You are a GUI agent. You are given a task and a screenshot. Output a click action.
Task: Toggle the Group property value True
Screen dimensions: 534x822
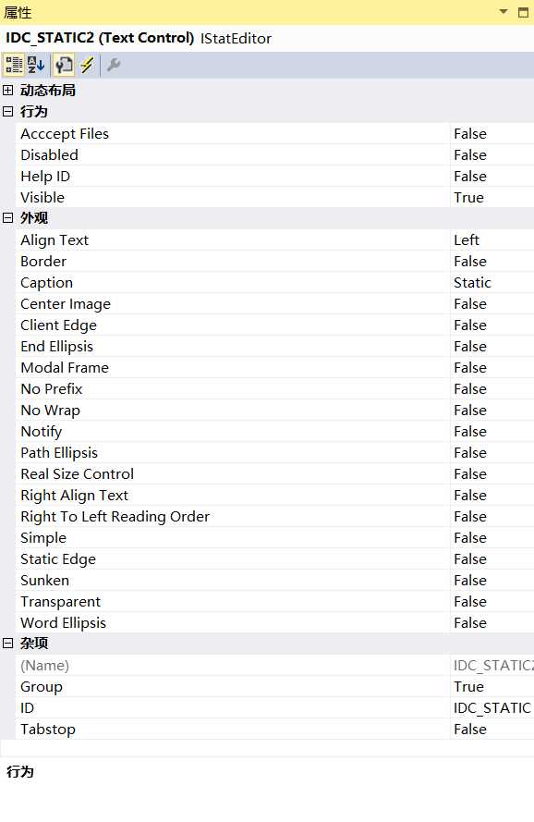click(x=492, y=687)
